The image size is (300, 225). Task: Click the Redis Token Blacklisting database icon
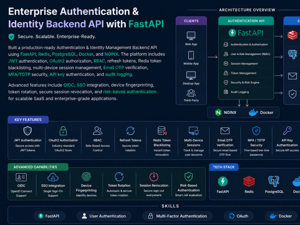coord(162,131)
